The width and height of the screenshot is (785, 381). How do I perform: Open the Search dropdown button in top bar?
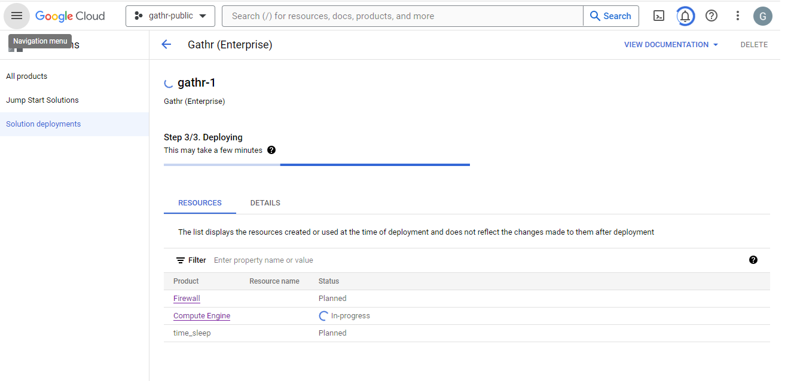point(610,16)
